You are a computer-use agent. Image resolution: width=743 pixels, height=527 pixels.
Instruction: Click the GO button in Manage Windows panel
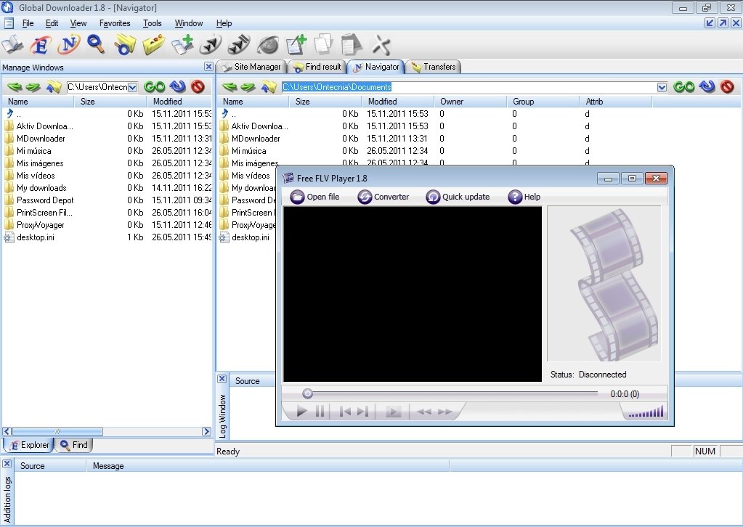point(155,86)
